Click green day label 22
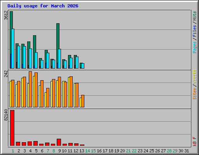The width and height of the screenshot is (199, 155). point(134,151)
